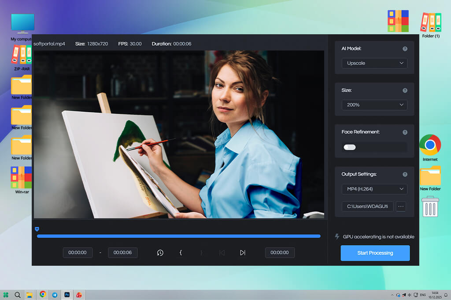The width and height of the screenshot is (451, 300).
Task: Open help for Face Refinement
Action: [x=405, y=132]
